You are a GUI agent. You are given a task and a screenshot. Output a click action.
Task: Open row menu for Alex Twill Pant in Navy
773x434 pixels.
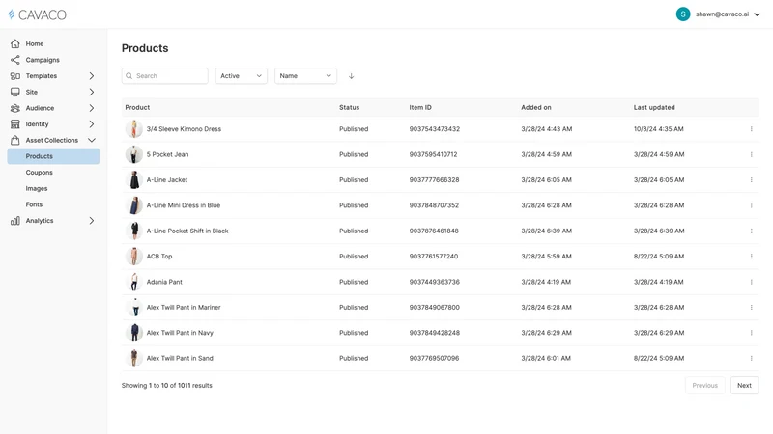pyautogui.click(x=752, y=333)
